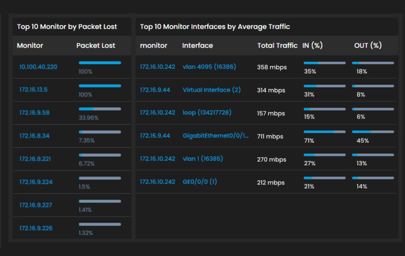Viewport: 405px width, 256px height.
Task: Open 172.16.9.44 in the Virtual Interface row
Action: coord(155,90)
